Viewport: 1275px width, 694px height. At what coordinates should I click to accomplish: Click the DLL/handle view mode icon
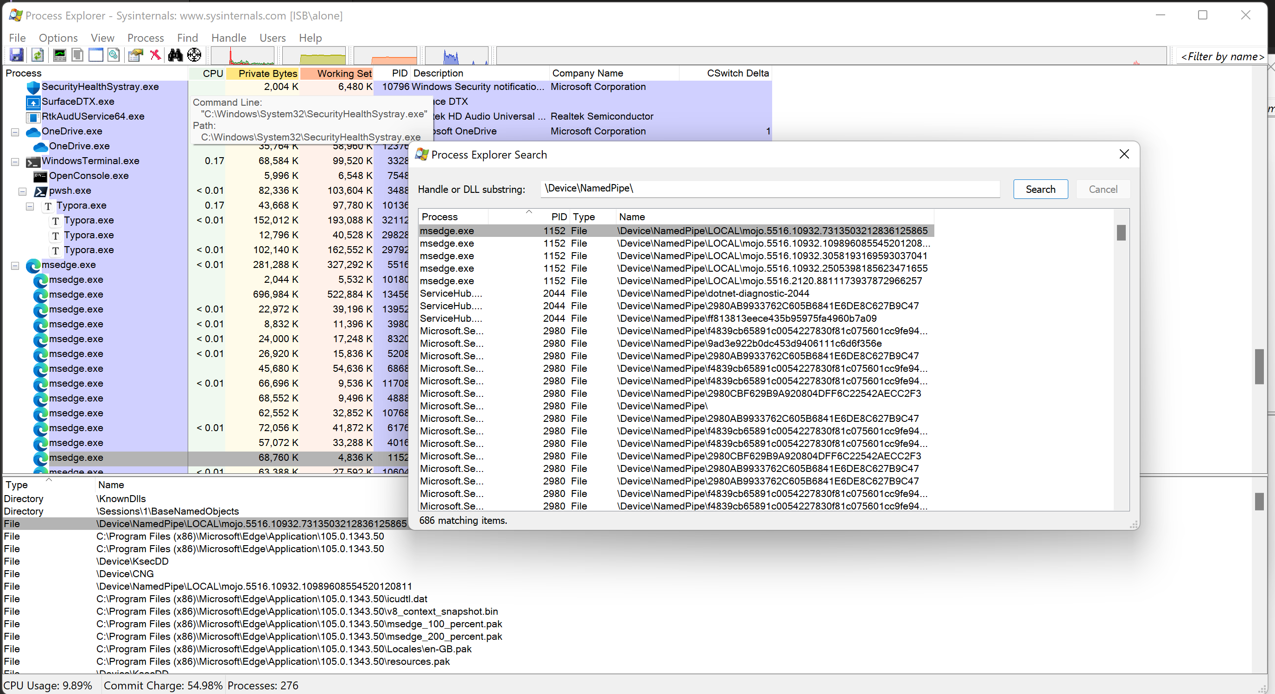(114, 55)
